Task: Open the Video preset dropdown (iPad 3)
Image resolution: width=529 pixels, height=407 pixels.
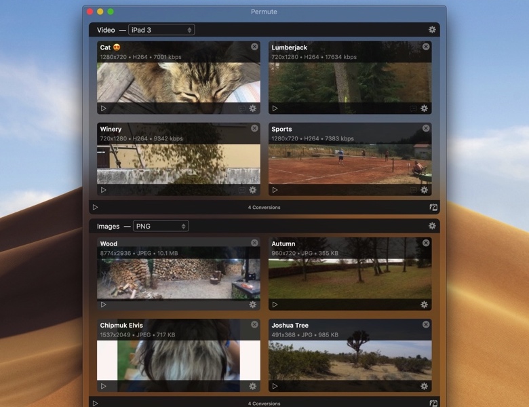Action: (161, 30)
